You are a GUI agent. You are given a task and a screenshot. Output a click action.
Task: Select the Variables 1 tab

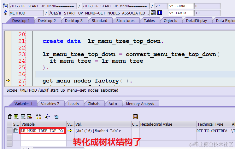24,104
